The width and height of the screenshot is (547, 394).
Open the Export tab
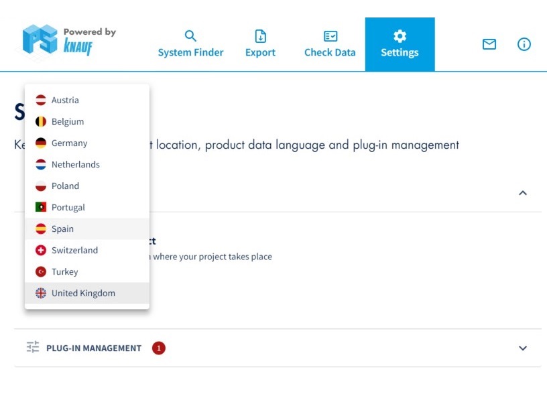tap(260, 44)
